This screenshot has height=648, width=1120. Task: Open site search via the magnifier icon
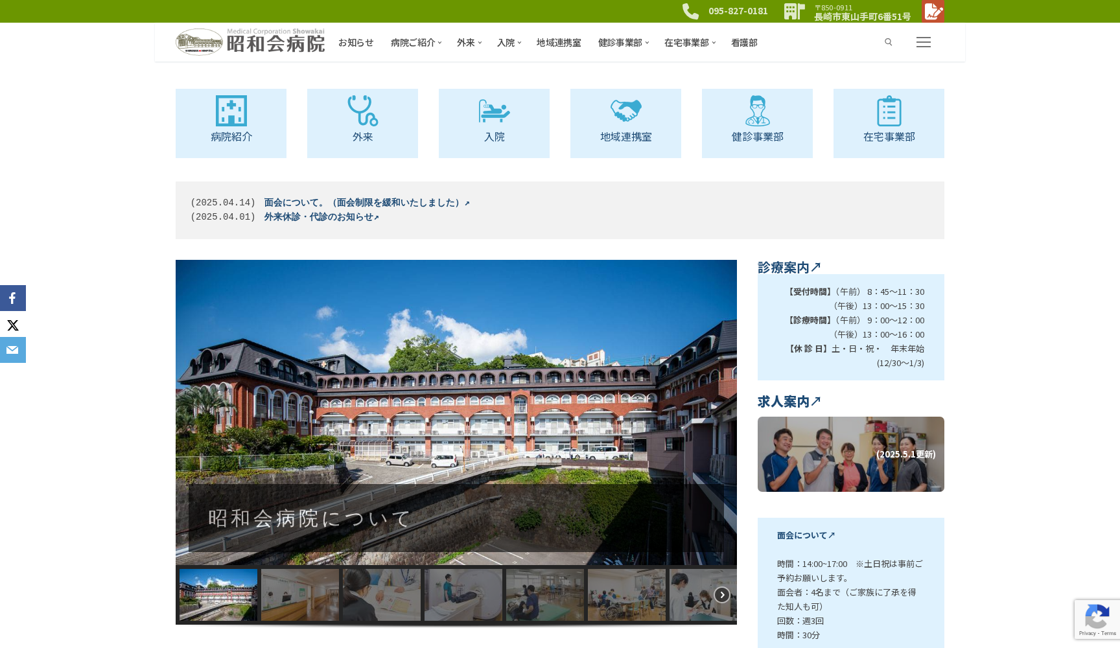888,42
